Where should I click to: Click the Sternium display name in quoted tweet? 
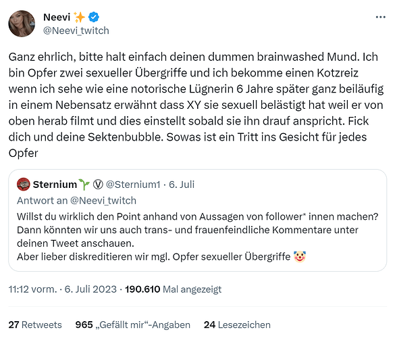click(55, 185)
